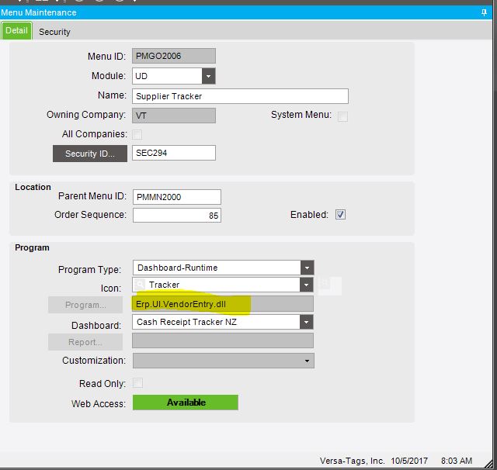Expand the Dashboard dropdown
The height and width of the screenshot is (470, 497).
[x=306, y=322]
